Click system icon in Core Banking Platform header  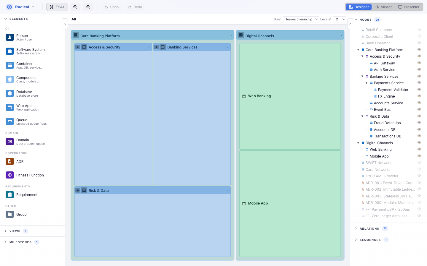click(76, 35)
